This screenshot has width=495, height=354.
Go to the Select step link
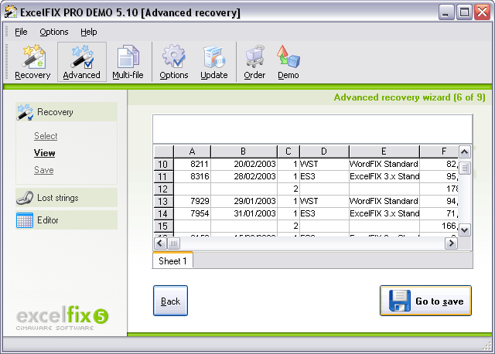coord(46,136)
